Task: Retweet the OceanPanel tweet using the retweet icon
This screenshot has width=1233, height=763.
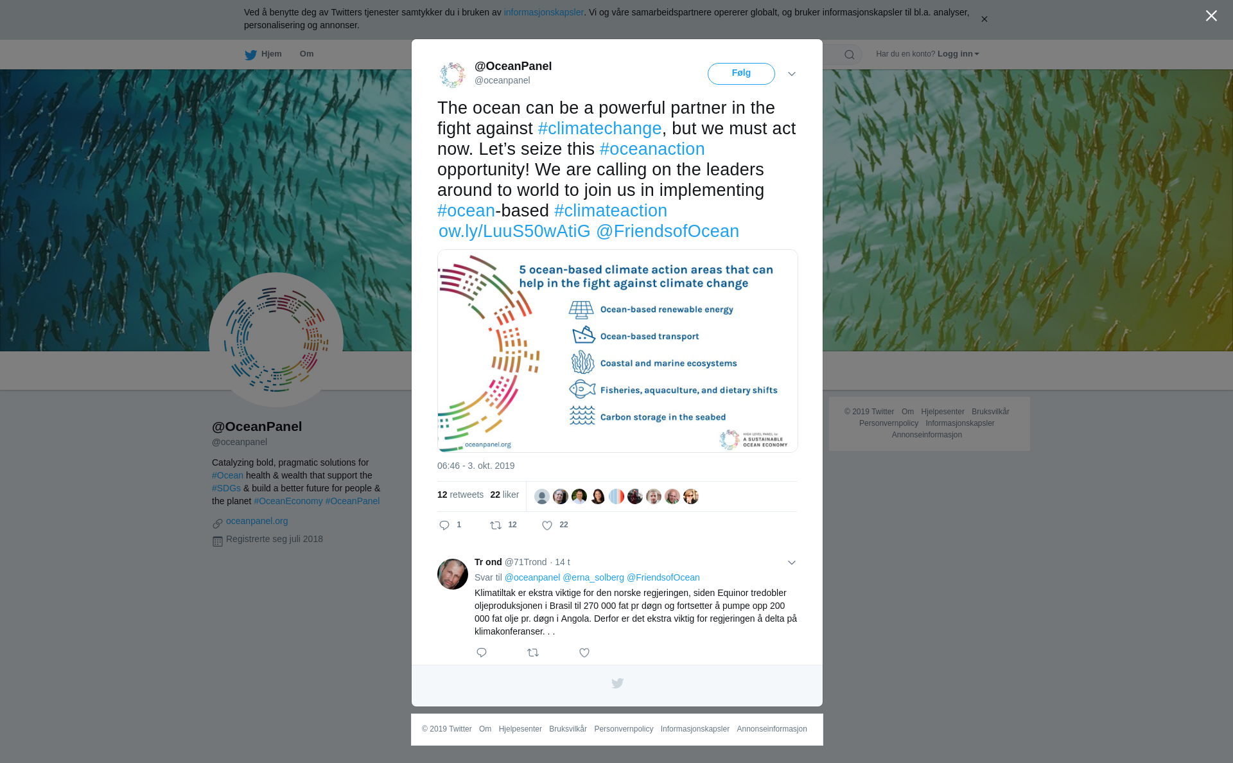Action: (x=496, y=525)
